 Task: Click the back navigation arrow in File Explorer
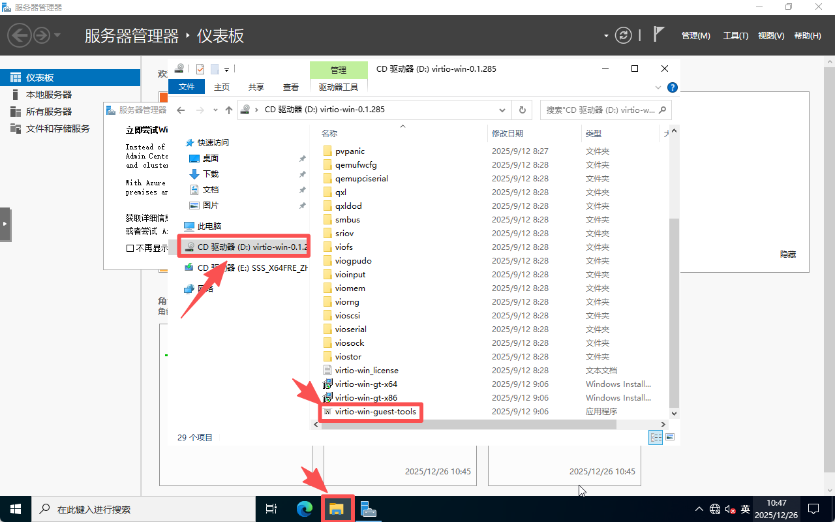click(181, 110)
